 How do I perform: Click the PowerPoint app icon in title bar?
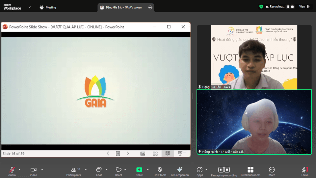5,27
